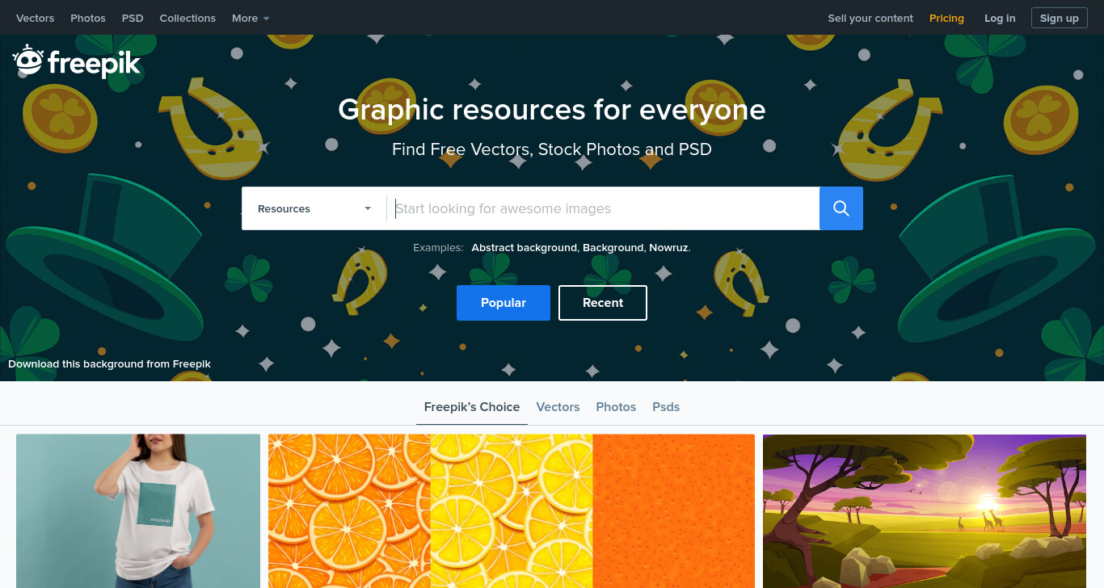The width and height of the screenshot is (1104, 588).
Task: Select the Psds tab
Action: [666, 407]
